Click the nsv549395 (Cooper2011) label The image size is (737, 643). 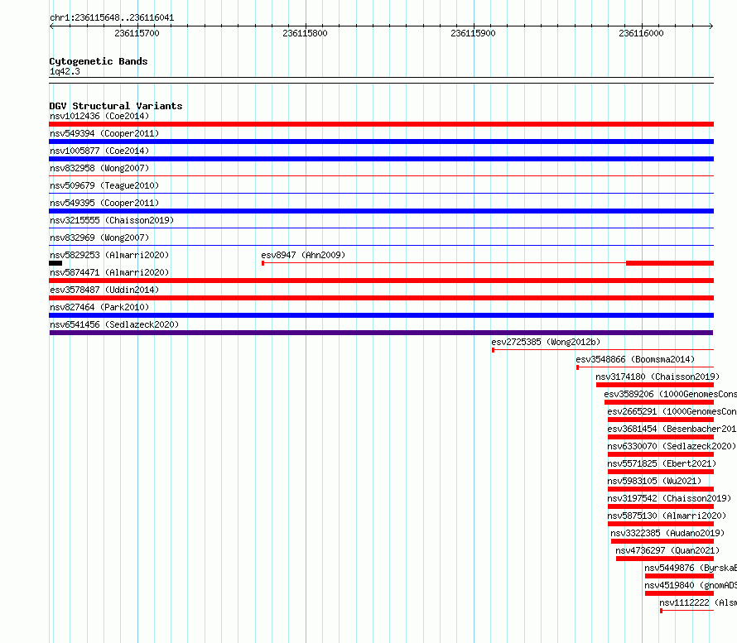(x=104, y=203)
